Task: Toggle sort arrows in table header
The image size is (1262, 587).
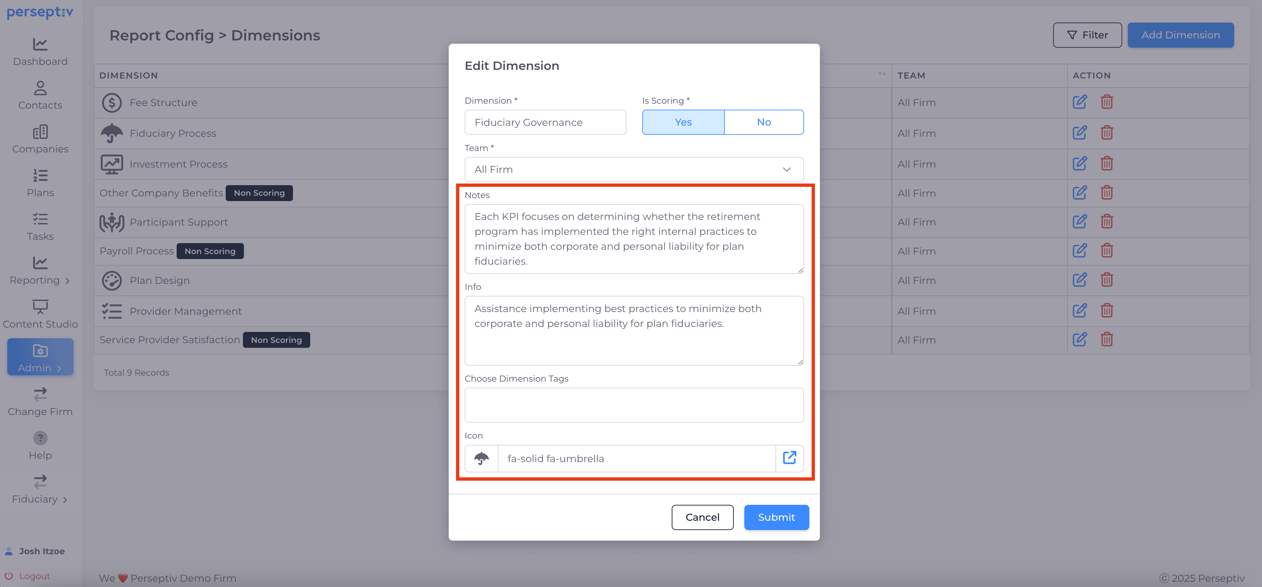Action: pyautogui.click(x=882, y=74)
